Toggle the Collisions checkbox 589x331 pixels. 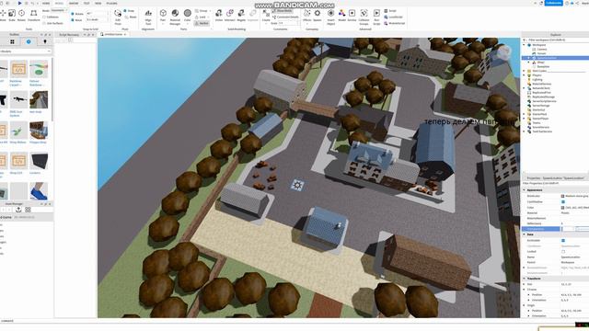point(44,17)
